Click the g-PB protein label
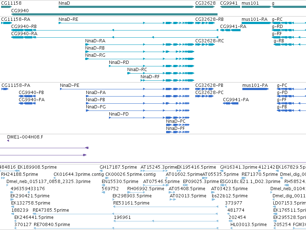Screen dimensions: 306x230 282,107
